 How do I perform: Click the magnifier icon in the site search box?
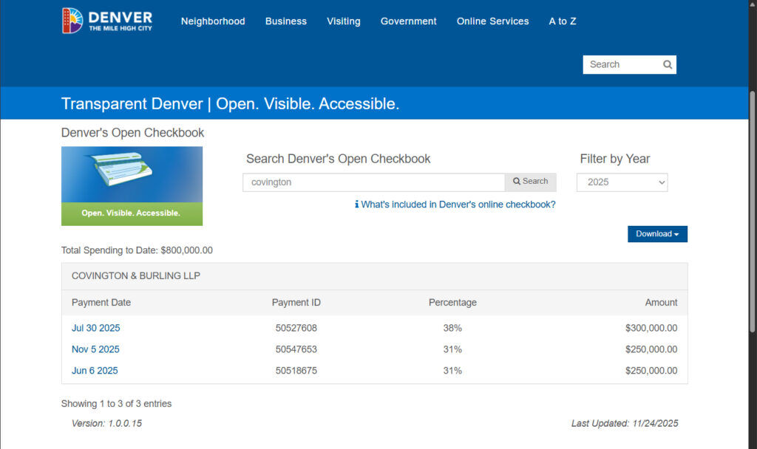point(668,64)
